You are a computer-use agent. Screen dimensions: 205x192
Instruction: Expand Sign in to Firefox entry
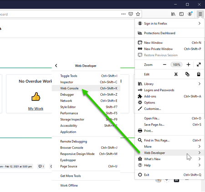(x=169, y=23)
